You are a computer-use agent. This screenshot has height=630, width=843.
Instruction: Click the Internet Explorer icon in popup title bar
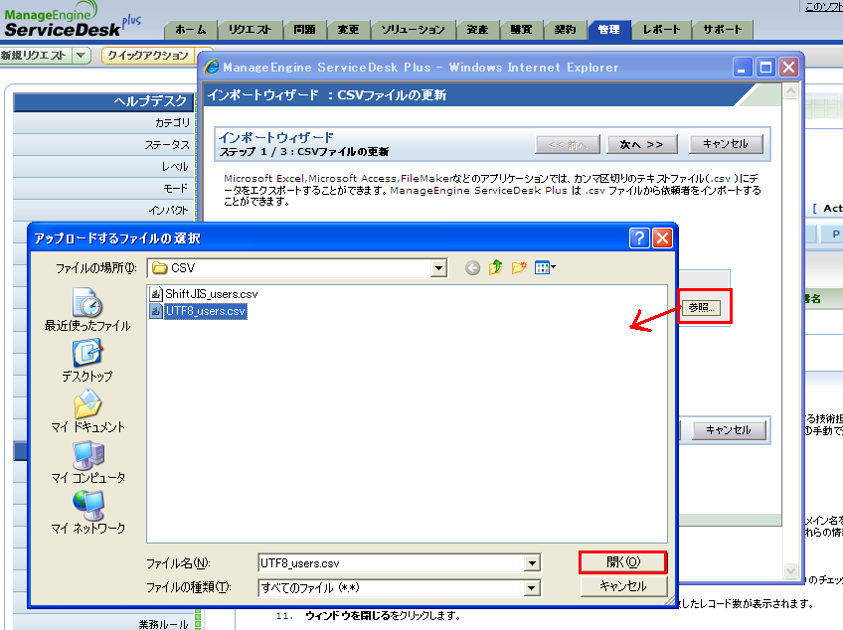click(212, 67)
